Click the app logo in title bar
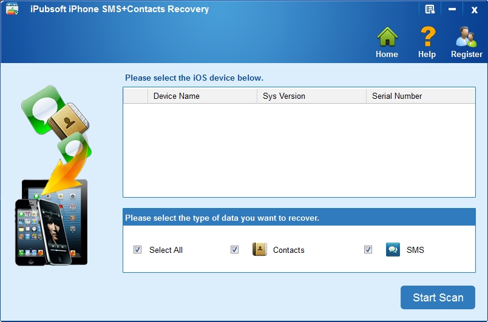Image resolution: width=488 pixels, height=322 pixels. click(12, 8)
